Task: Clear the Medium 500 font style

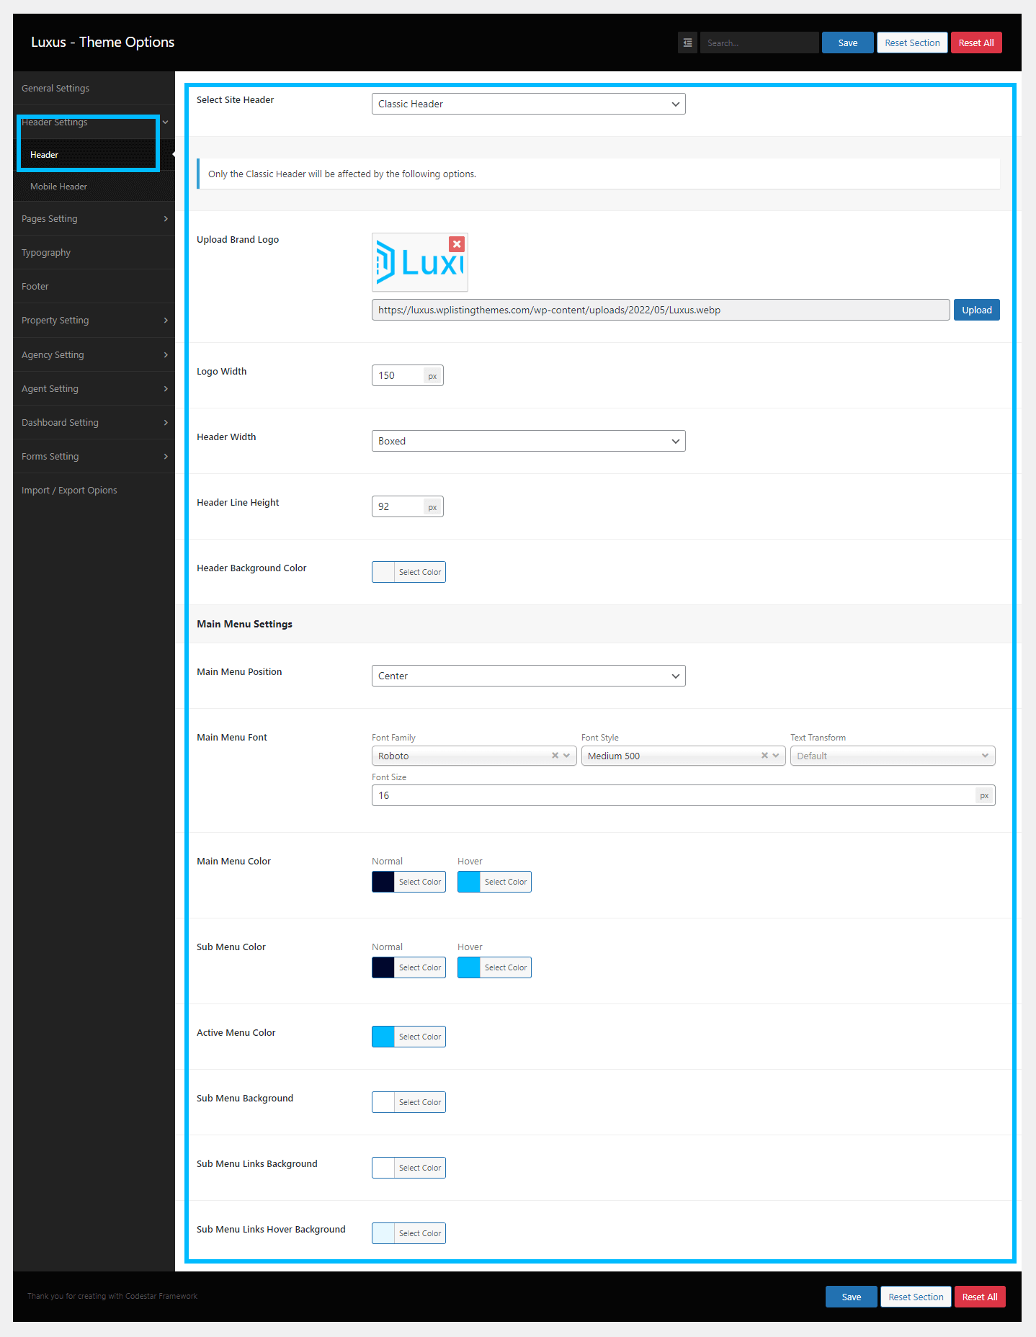Action: click(x=764, y=756)
